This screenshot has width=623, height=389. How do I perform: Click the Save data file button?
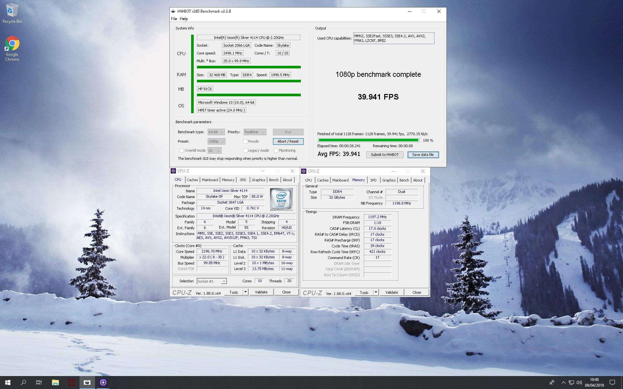click(x=423, y=155)
